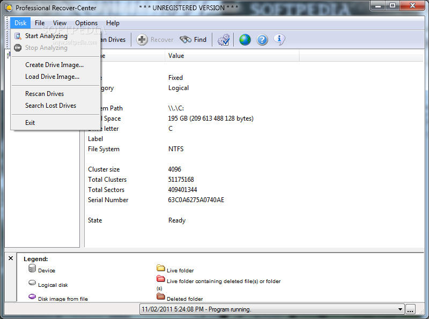Click the 'Fixed' type value
This screenshot has height=319, width=429.
click(176, 78)
